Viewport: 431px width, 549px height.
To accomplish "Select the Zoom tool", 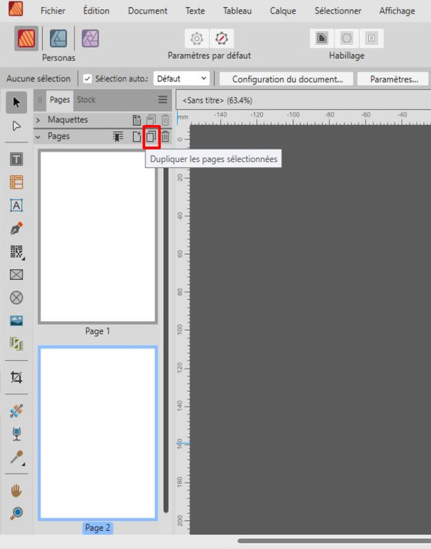I will tap(16, 513).
